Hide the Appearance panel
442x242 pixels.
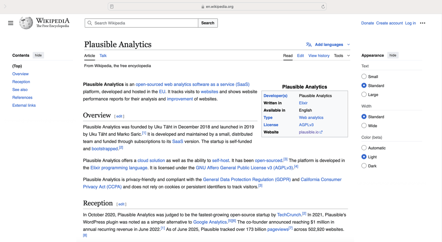pyautogui.click(x=393, y=55)
